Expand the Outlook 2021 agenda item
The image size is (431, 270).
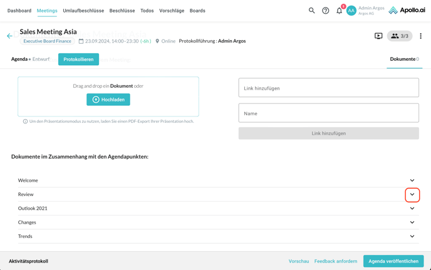pyautogui.click(x=412, y=209)
